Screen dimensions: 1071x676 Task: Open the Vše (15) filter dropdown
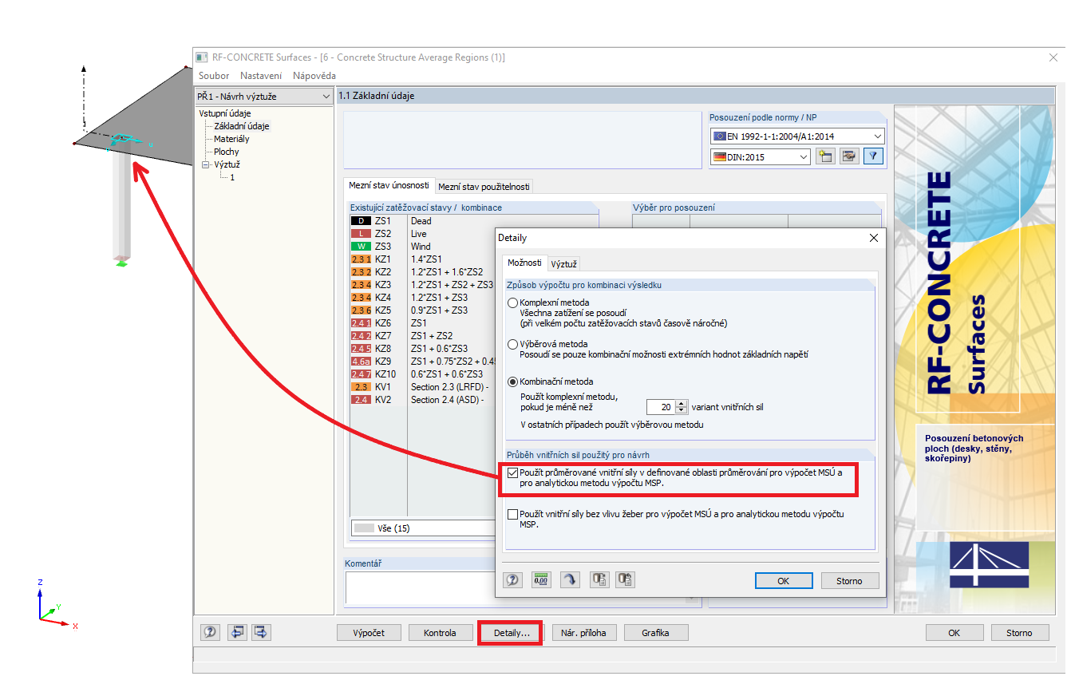coord(423,528)
